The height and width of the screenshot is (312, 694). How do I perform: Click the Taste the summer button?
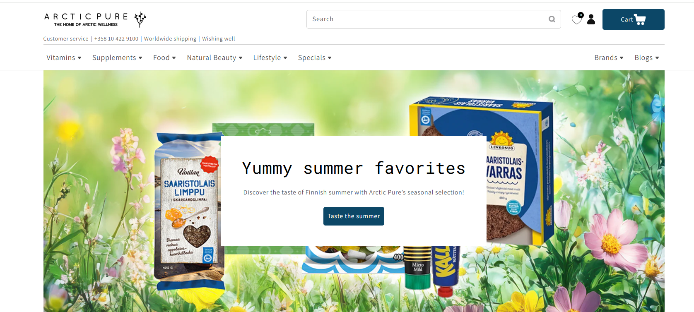click(354, 216)
